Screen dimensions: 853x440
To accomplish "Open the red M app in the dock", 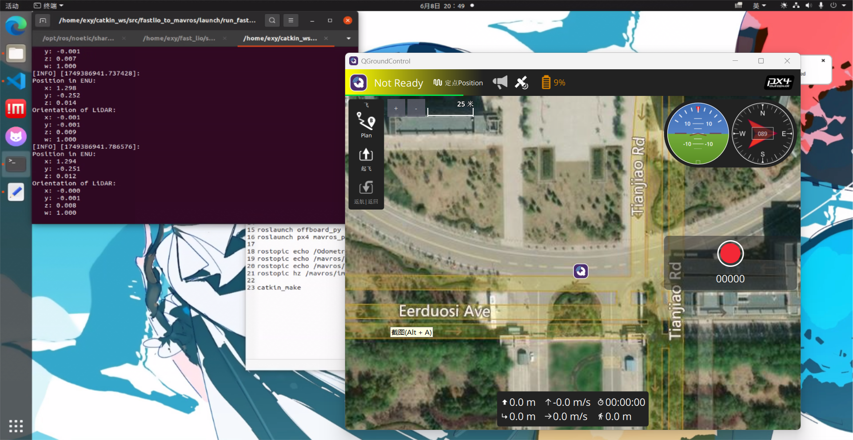I will [x=16, y=109].
